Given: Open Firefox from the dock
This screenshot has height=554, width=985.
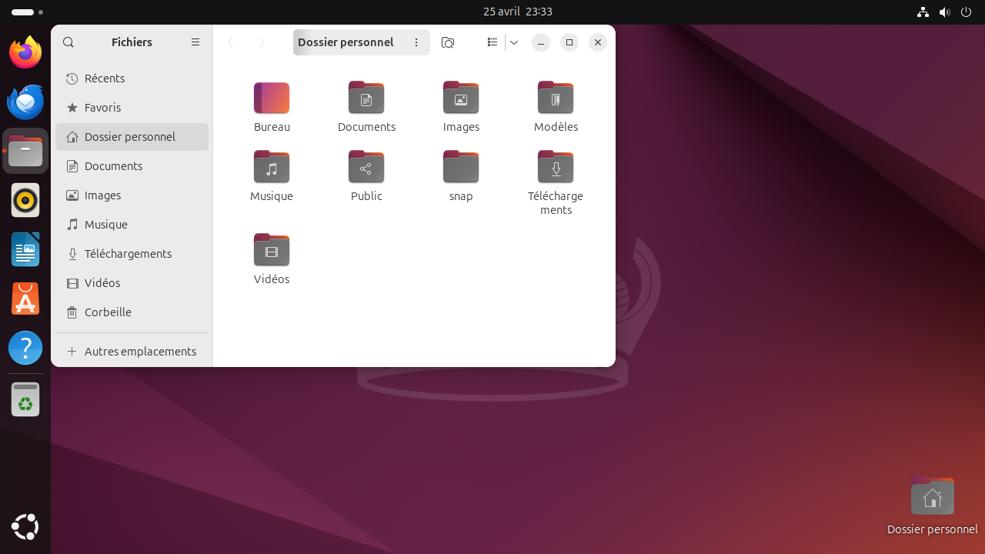Looking at the screenshot, I should 25,52.
